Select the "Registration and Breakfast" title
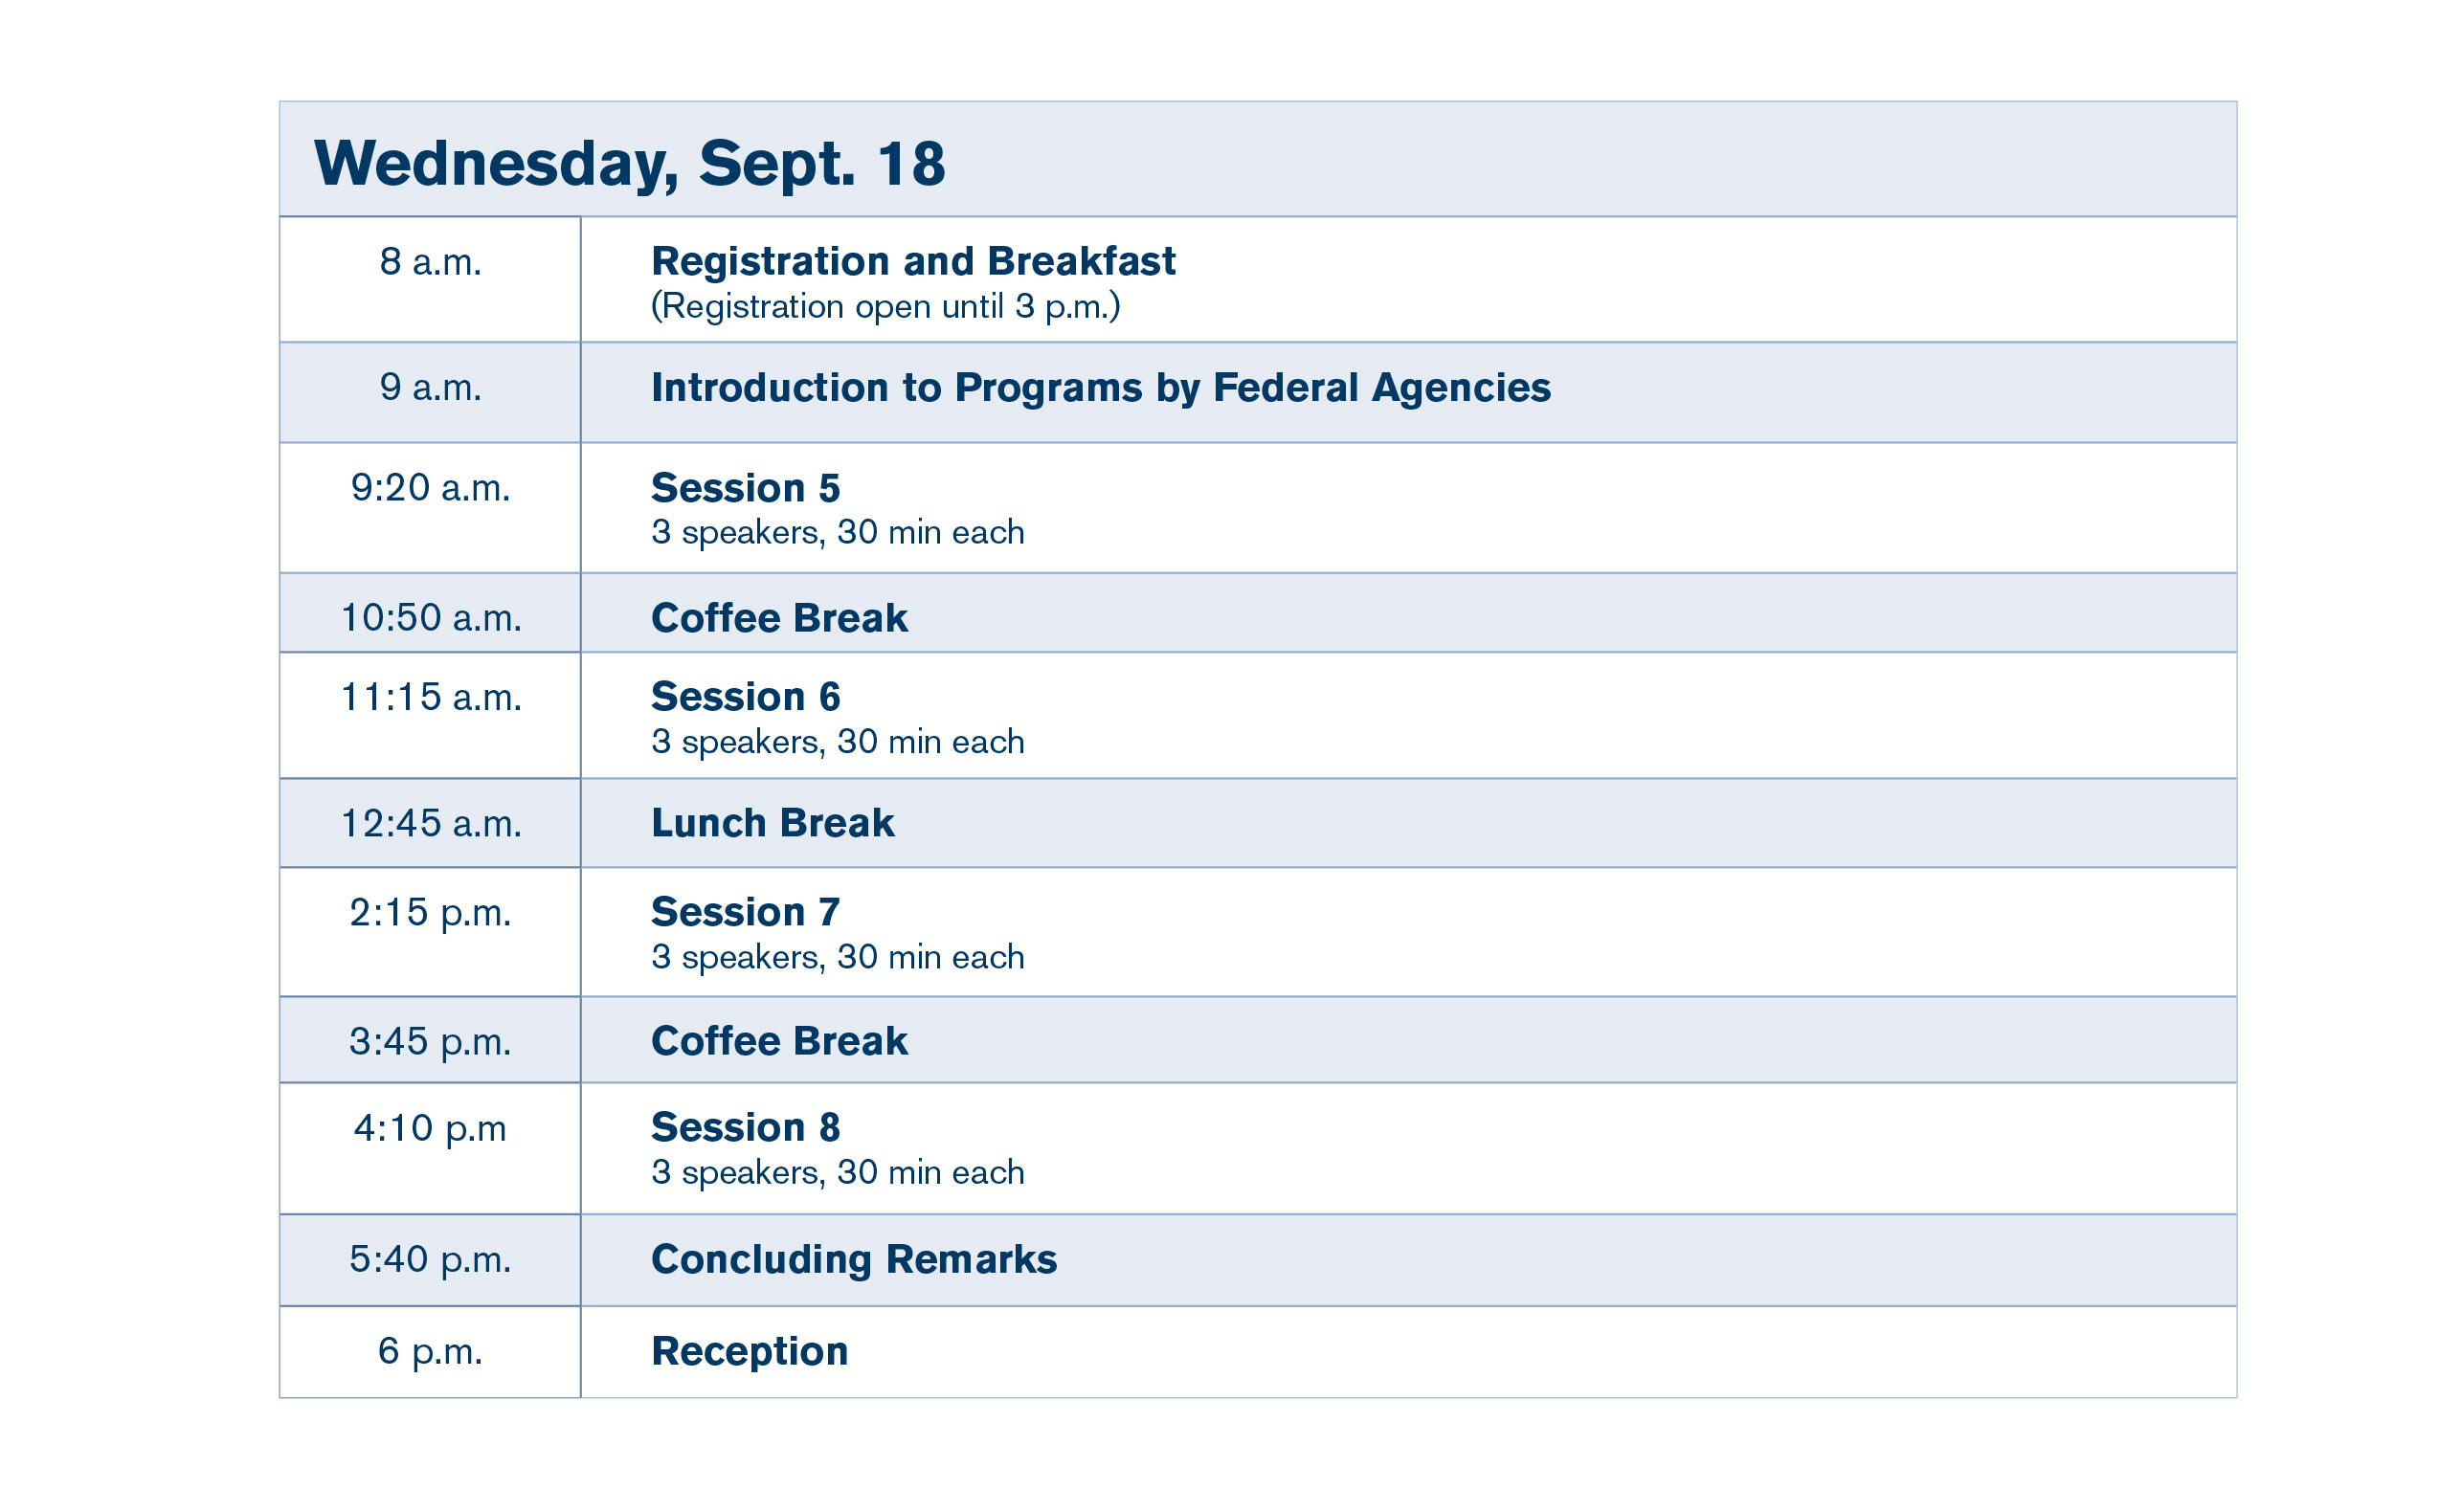 click(912, 261)
